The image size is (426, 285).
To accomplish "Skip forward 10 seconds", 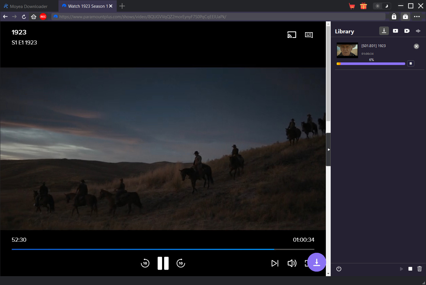I will [181, 263].
